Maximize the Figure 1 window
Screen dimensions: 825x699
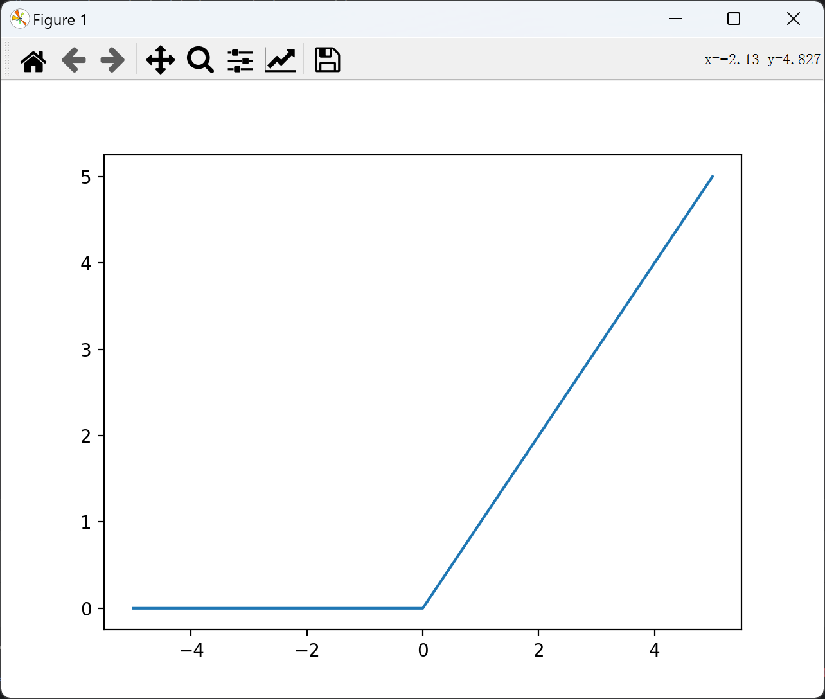tap(734, 19)
